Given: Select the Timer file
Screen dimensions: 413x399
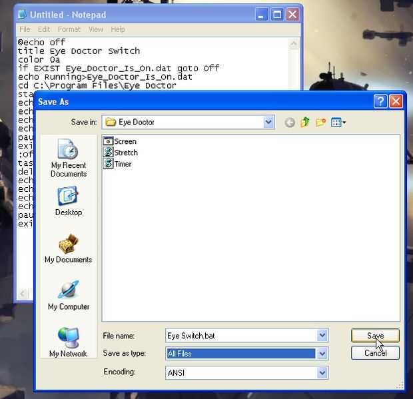Looking at the screenshot, I should point(117,164).
